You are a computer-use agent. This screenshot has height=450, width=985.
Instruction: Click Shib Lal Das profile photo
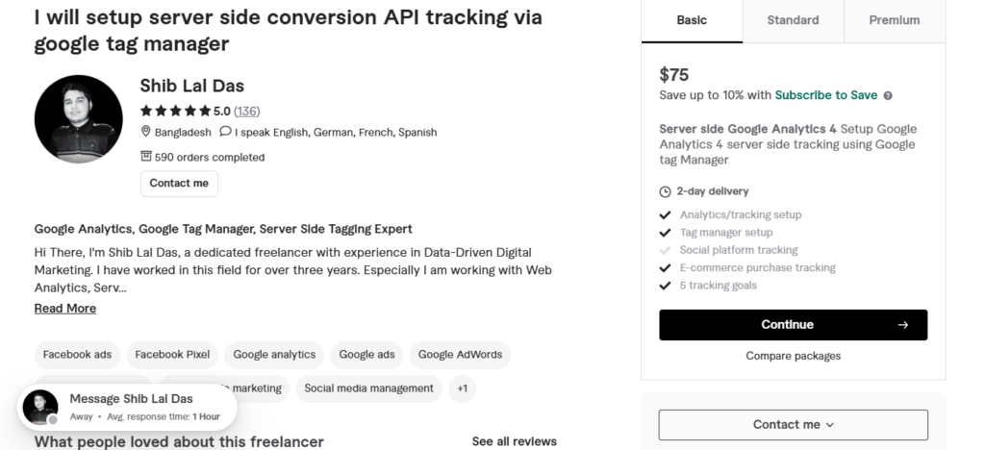pyautogui.click(x=79, y=119)
